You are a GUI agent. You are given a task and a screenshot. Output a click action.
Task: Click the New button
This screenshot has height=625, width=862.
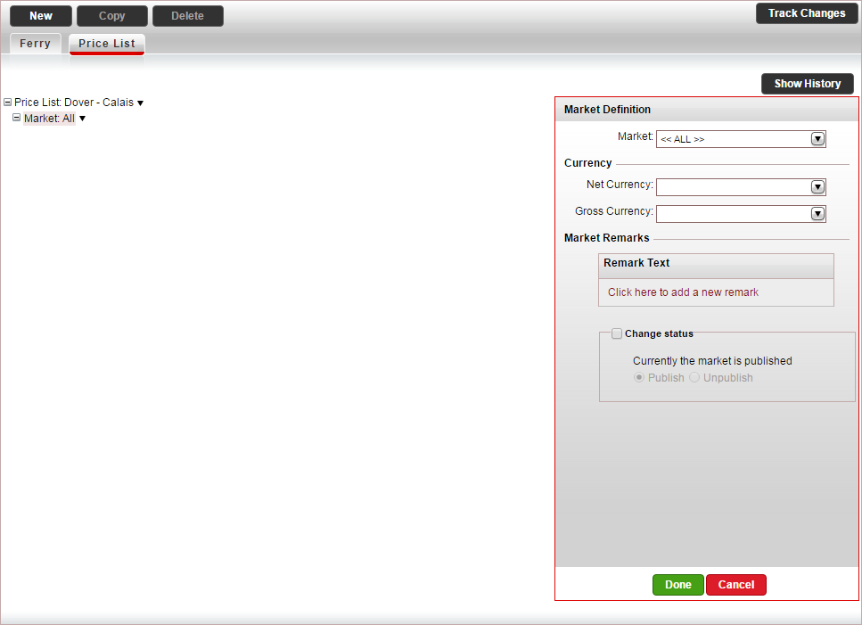pyautogui.click(x=41, y=16)
